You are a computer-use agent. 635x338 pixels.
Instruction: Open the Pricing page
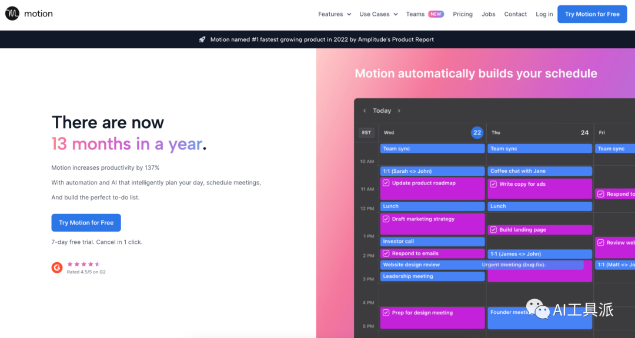tap(463, 14)
